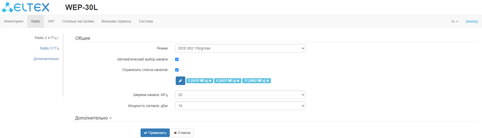Expand the Дополнительно section
This screenshot has height=138, width=482.
(93, 118)
